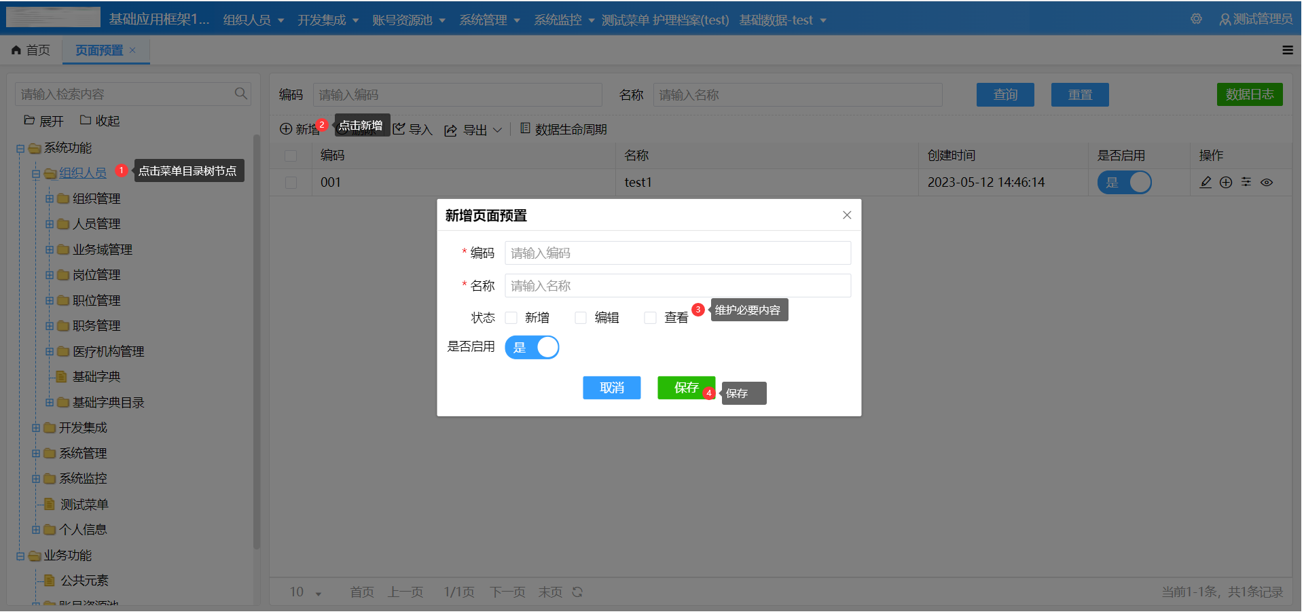Preview record test1 with eye icon
1304x614 pixels.
tap(1267, 182)
